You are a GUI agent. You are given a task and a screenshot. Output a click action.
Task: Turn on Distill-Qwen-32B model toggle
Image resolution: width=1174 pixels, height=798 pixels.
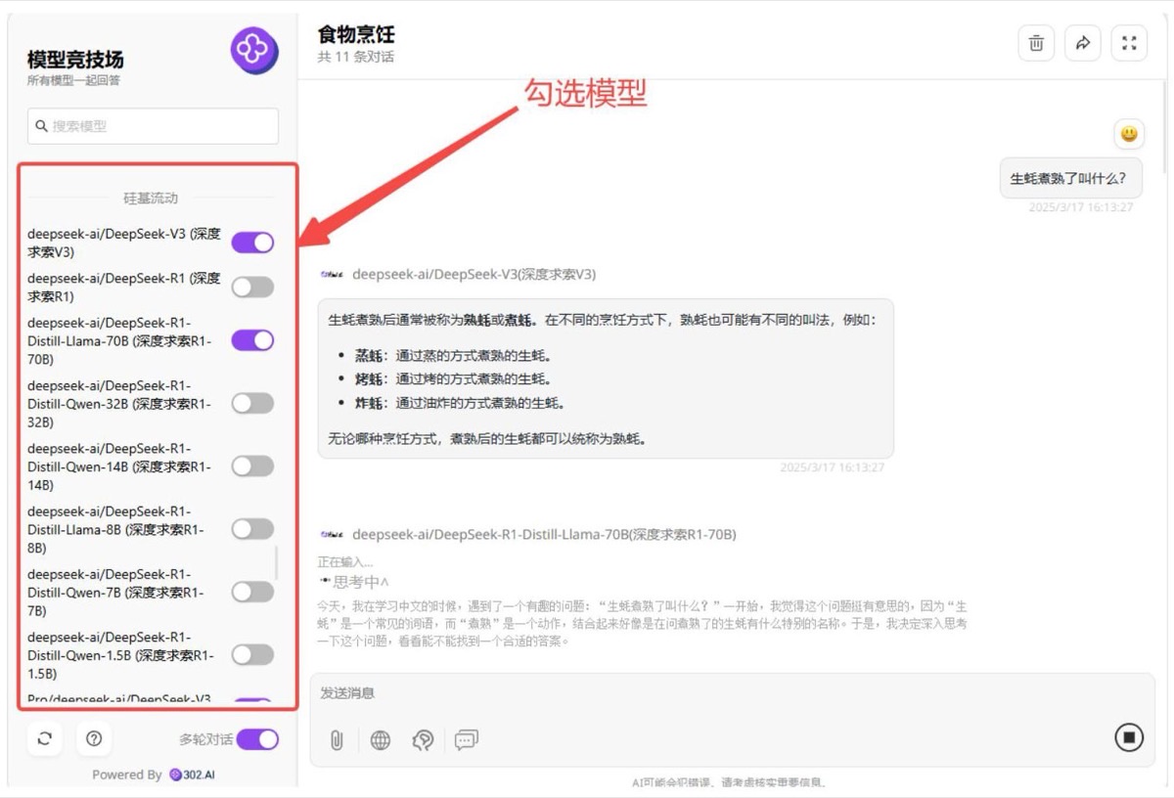click(x=252, y=403)
